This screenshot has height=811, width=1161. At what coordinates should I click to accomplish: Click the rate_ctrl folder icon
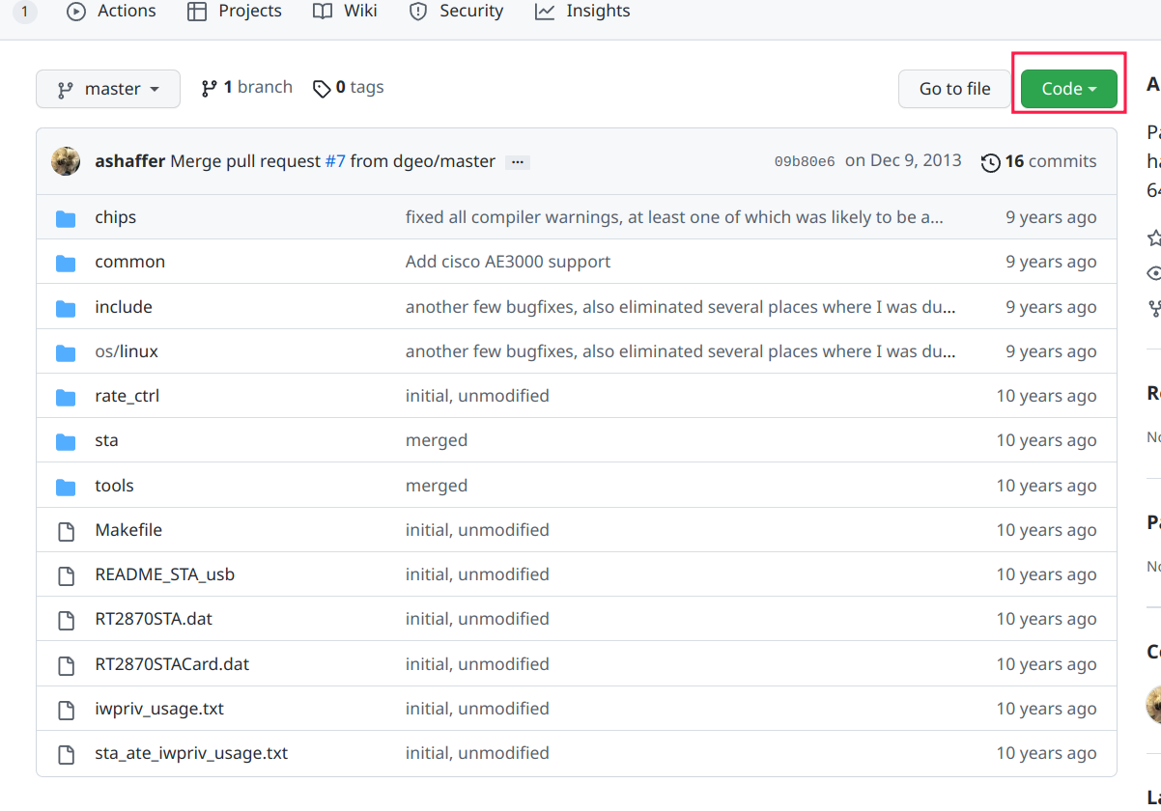(x=66, y=397)
